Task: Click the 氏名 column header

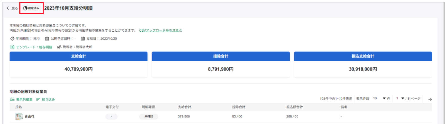Action: [19, 107]
